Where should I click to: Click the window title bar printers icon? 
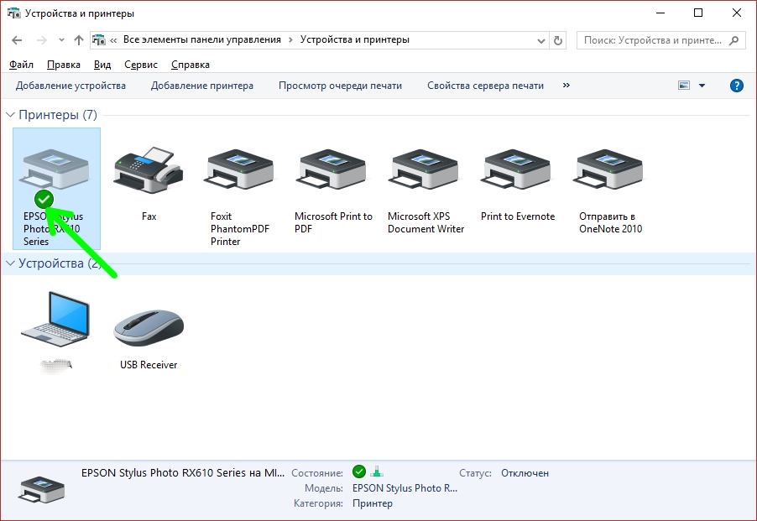point(14,13)
